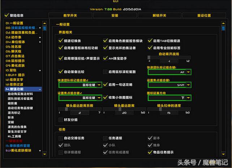Click 镜头最远距离 slider handle
The width and height of the screenshot is (232, 168).
(x=120, y=109)
